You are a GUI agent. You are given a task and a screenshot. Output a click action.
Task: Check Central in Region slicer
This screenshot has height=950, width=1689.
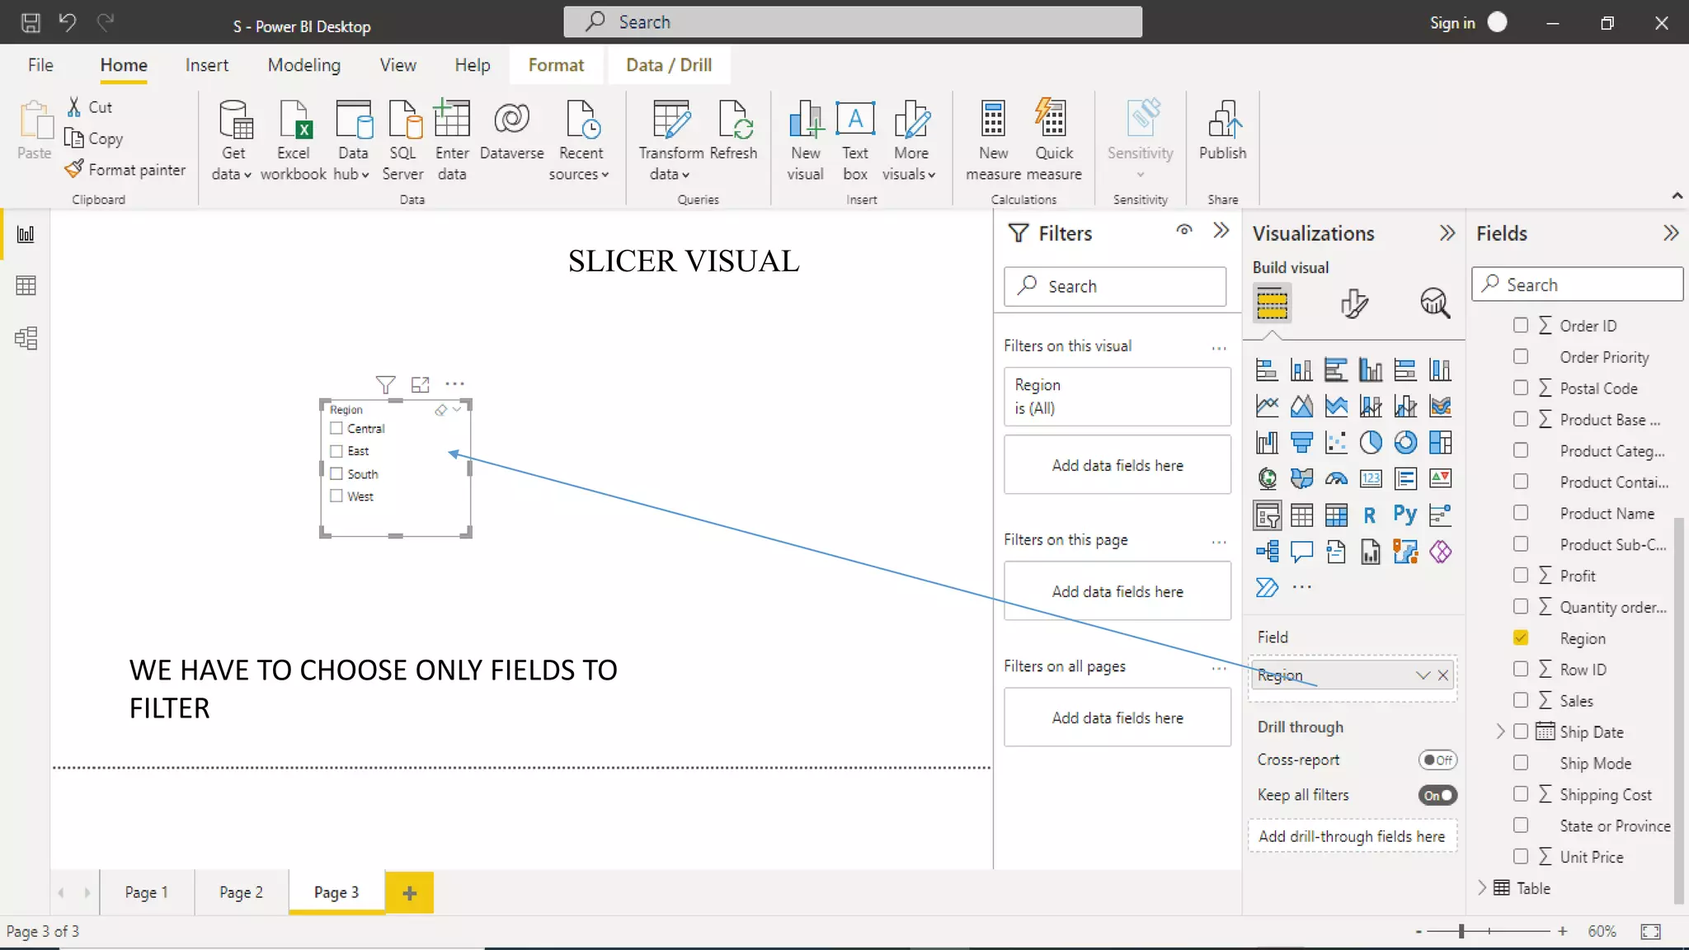pos(336,428)
